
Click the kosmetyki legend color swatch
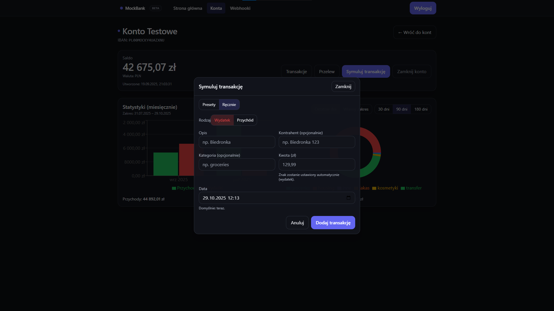[374, 188]
